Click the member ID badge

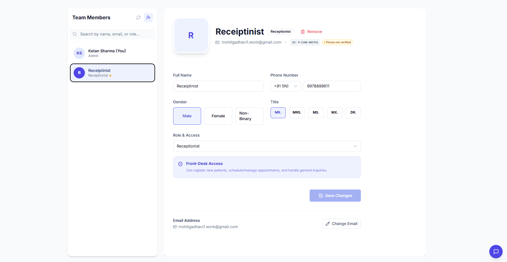pos(305,42)
